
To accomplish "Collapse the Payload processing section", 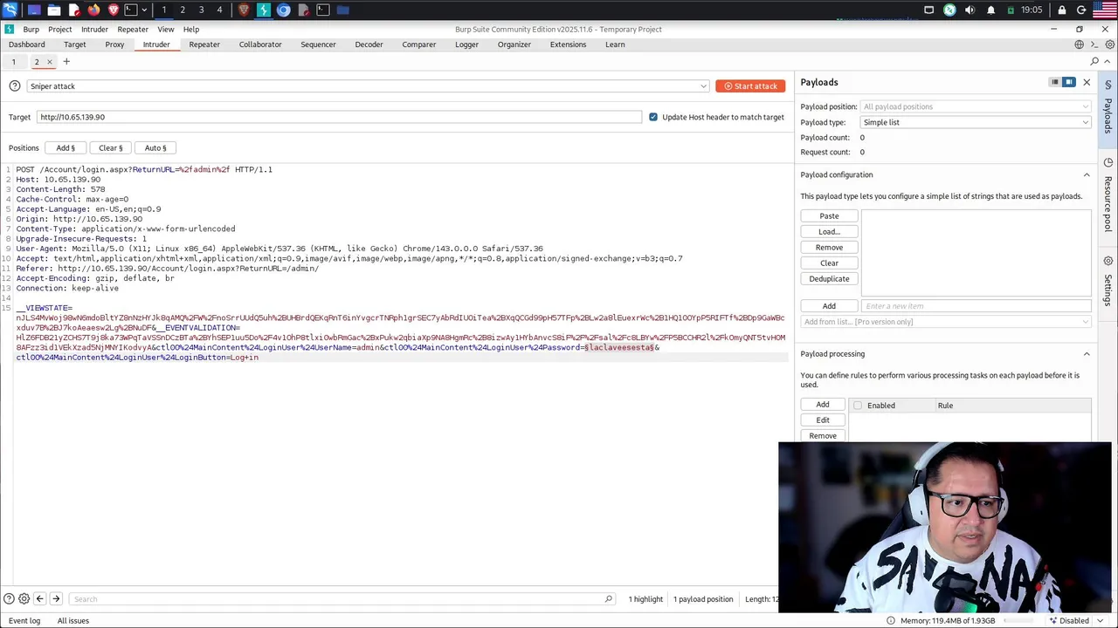I will [x=1087, y=353].
